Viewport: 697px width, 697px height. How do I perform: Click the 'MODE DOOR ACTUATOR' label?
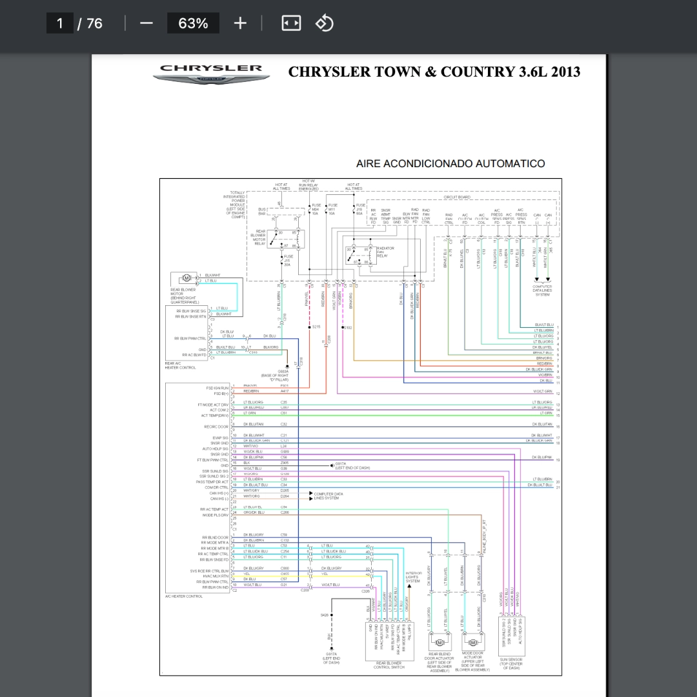pyautogui.click(x=472, y=662)
